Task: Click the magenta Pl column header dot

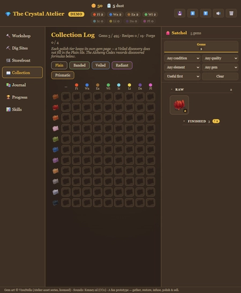Action: pos(150,85)
